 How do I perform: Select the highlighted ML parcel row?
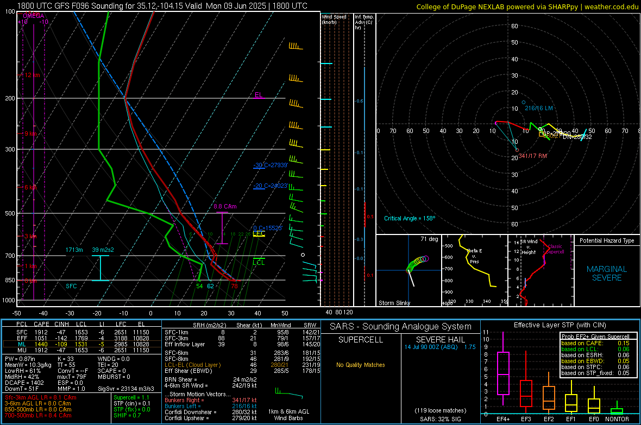pos(82,344)
